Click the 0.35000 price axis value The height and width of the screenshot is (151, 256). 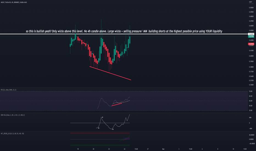point(251,85)
